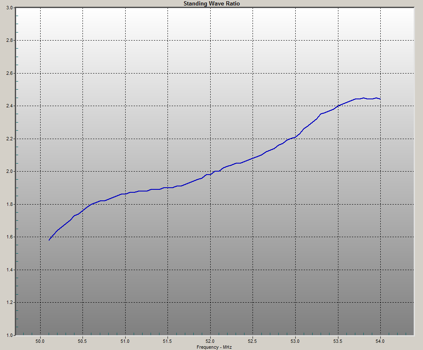The width and height of the screenshot is (423, 350).
Task: Click the blue curve's starting point near 50.1 MHz
Action: [x=49, y=240]
